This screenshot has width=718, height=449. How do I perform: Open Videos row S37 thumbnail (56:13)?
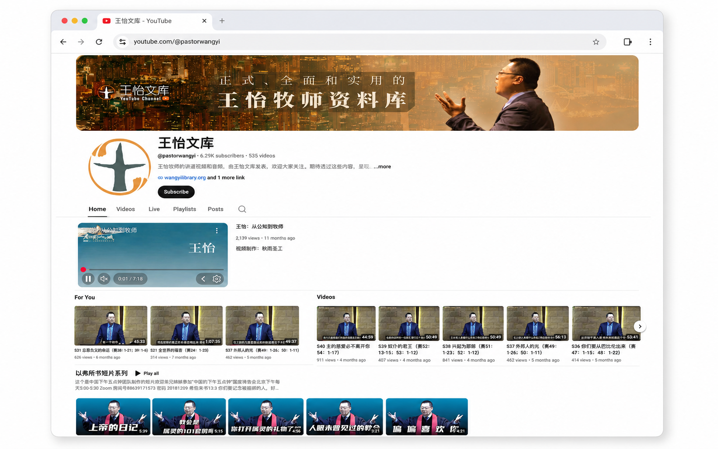point(537,323)
